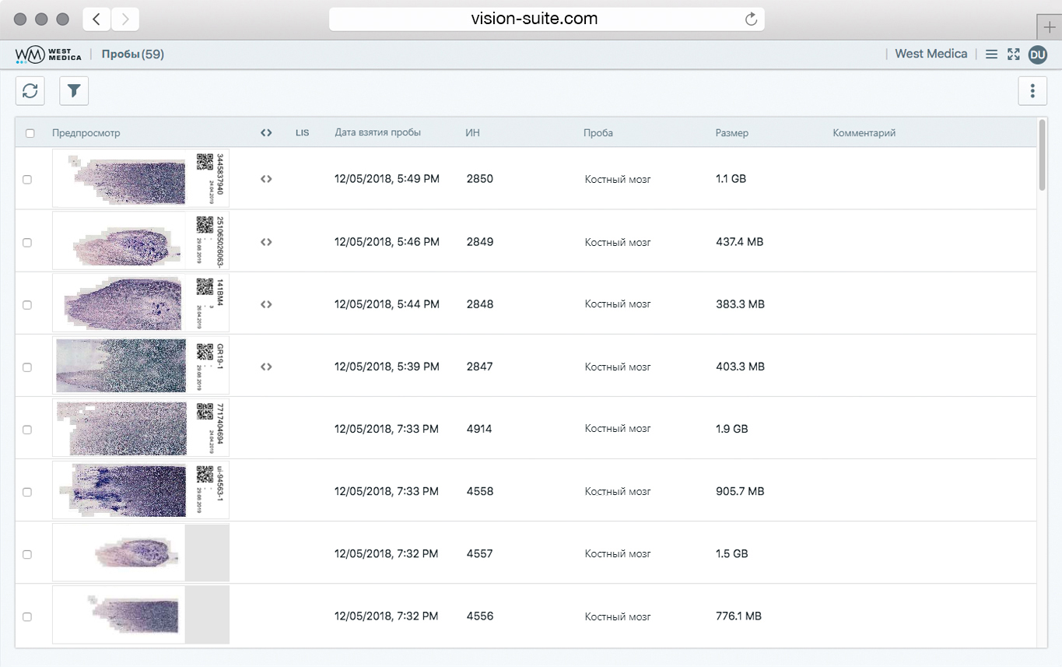
Task: Open the hamburger menu in header
Action: 991,54
